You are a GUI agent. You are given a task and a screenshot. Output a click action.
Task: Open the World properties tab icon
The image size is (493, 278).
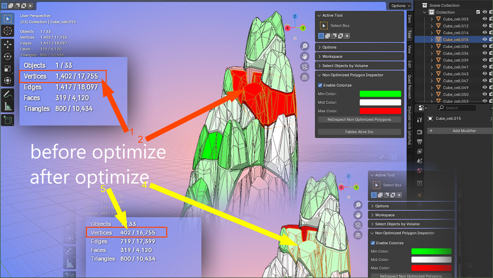[x=419, y=170]
